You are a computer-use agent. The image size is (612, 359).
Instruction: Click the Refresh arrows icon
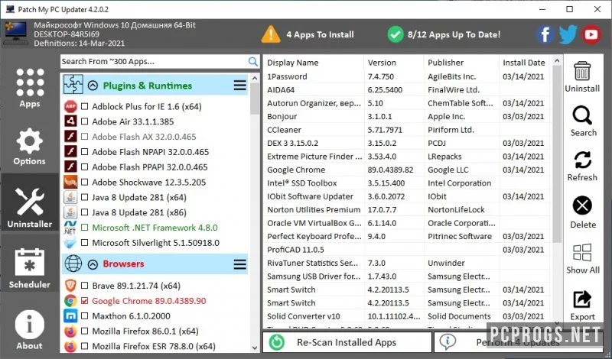pos(582,160)
